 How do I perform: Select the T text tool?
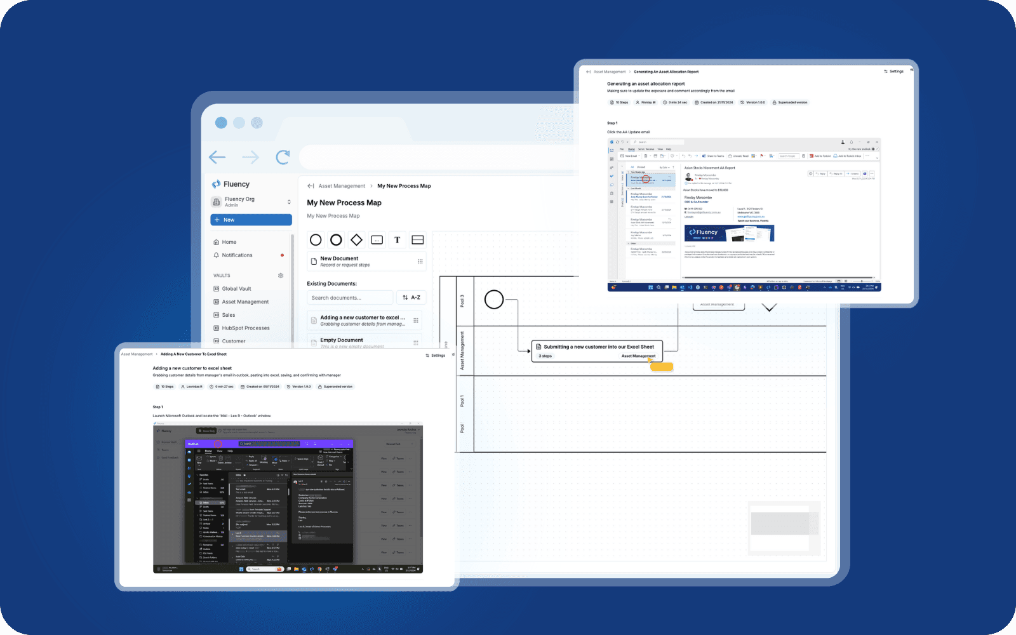pos(397,240)
